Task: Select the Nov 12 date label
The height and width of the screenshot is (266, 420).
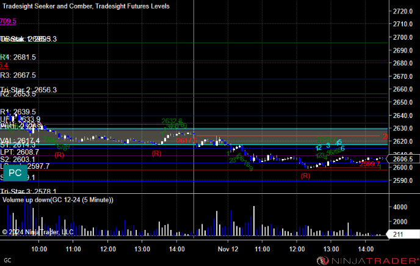Action: click(228, 249)
